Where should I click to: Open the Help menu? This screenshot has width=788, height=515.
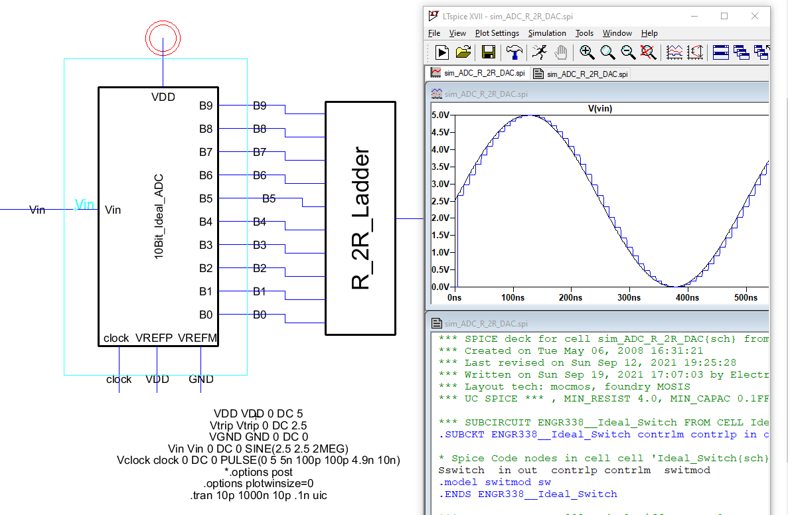coord(649,33)
